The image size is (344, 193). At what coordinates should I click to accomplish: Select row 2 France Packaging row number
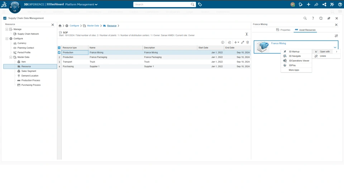click(x=59, y=57)
